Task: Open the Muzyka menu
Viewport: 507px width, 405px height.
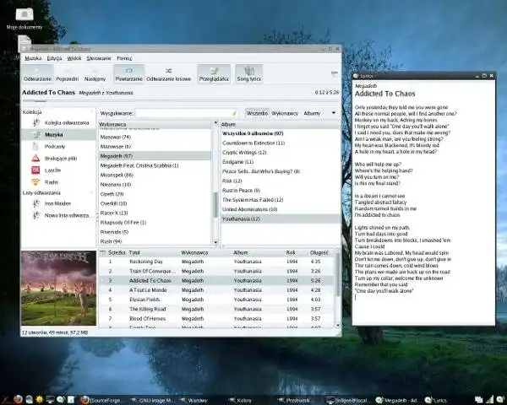Action: (x=33, y=58)
